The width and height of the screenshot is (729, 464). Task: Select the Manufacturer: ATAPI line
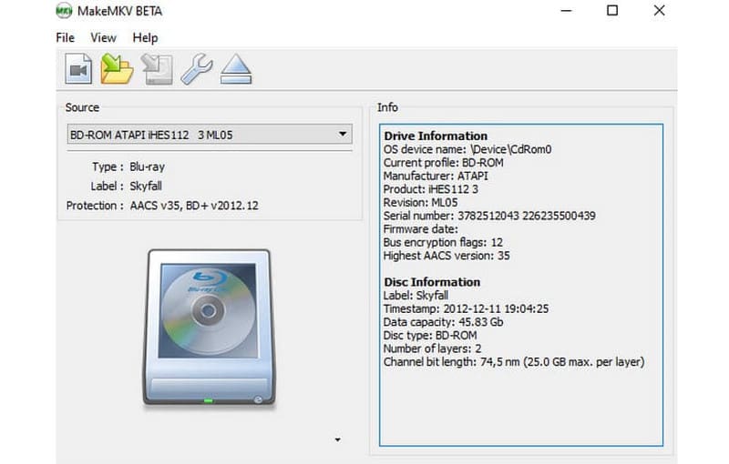pos(436,177)
